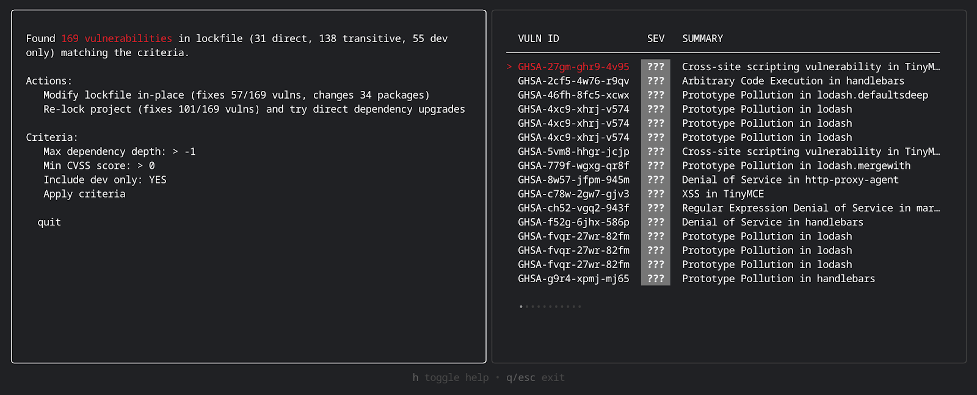Click the first pagination dot
The height and width of the screenshot is (395, 977).
[x=521, y=307]
